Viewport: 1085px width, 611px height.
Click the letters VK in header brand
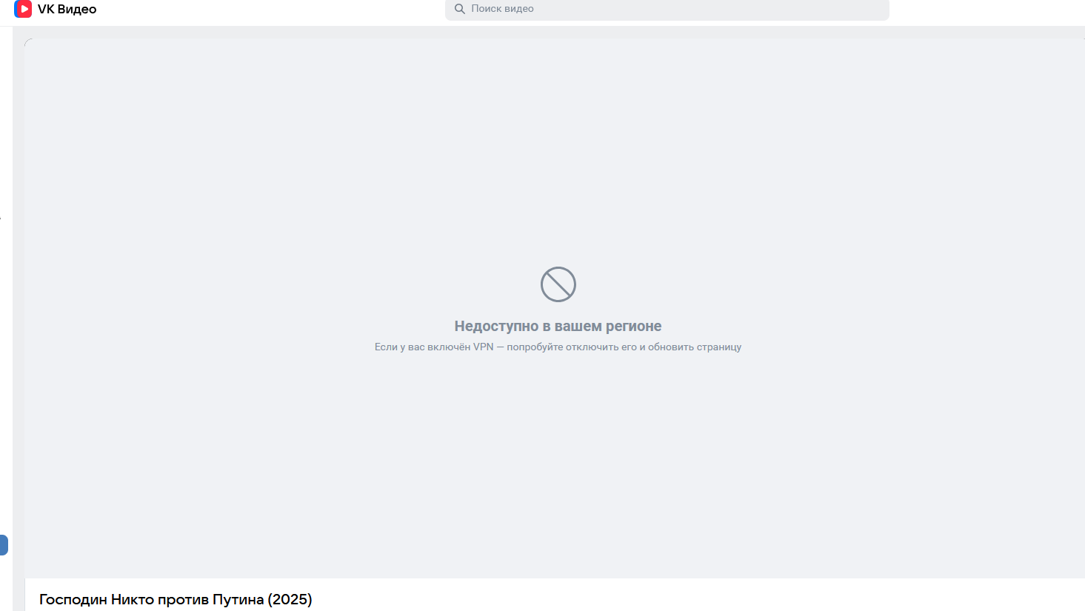coord(46,9)
